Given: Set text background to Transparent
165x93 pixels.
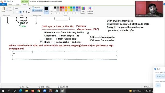Looking at the screenshot, I should pyautogui.click(x=37, y=10).
